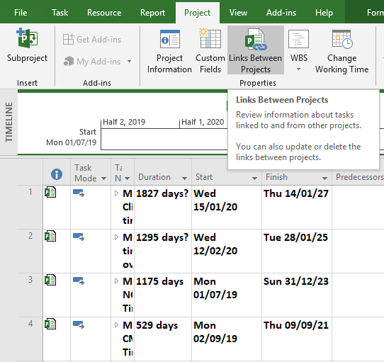The image size is (384, 362).
Task: Open Duration column filter dropdown
Action: (185, 179)
